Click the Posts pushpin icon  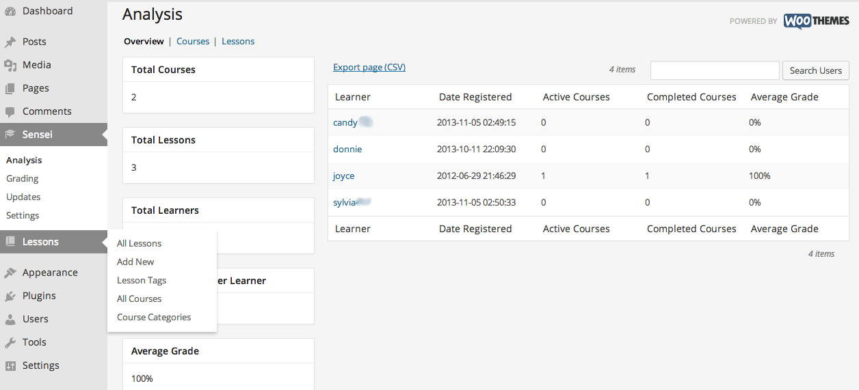click(10, 42)
